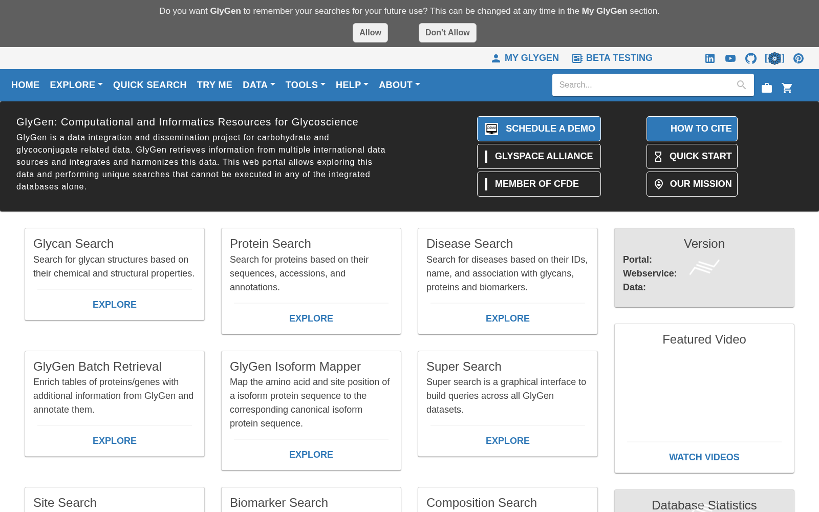Expand the Tools dropdown menu

[305, 85]
